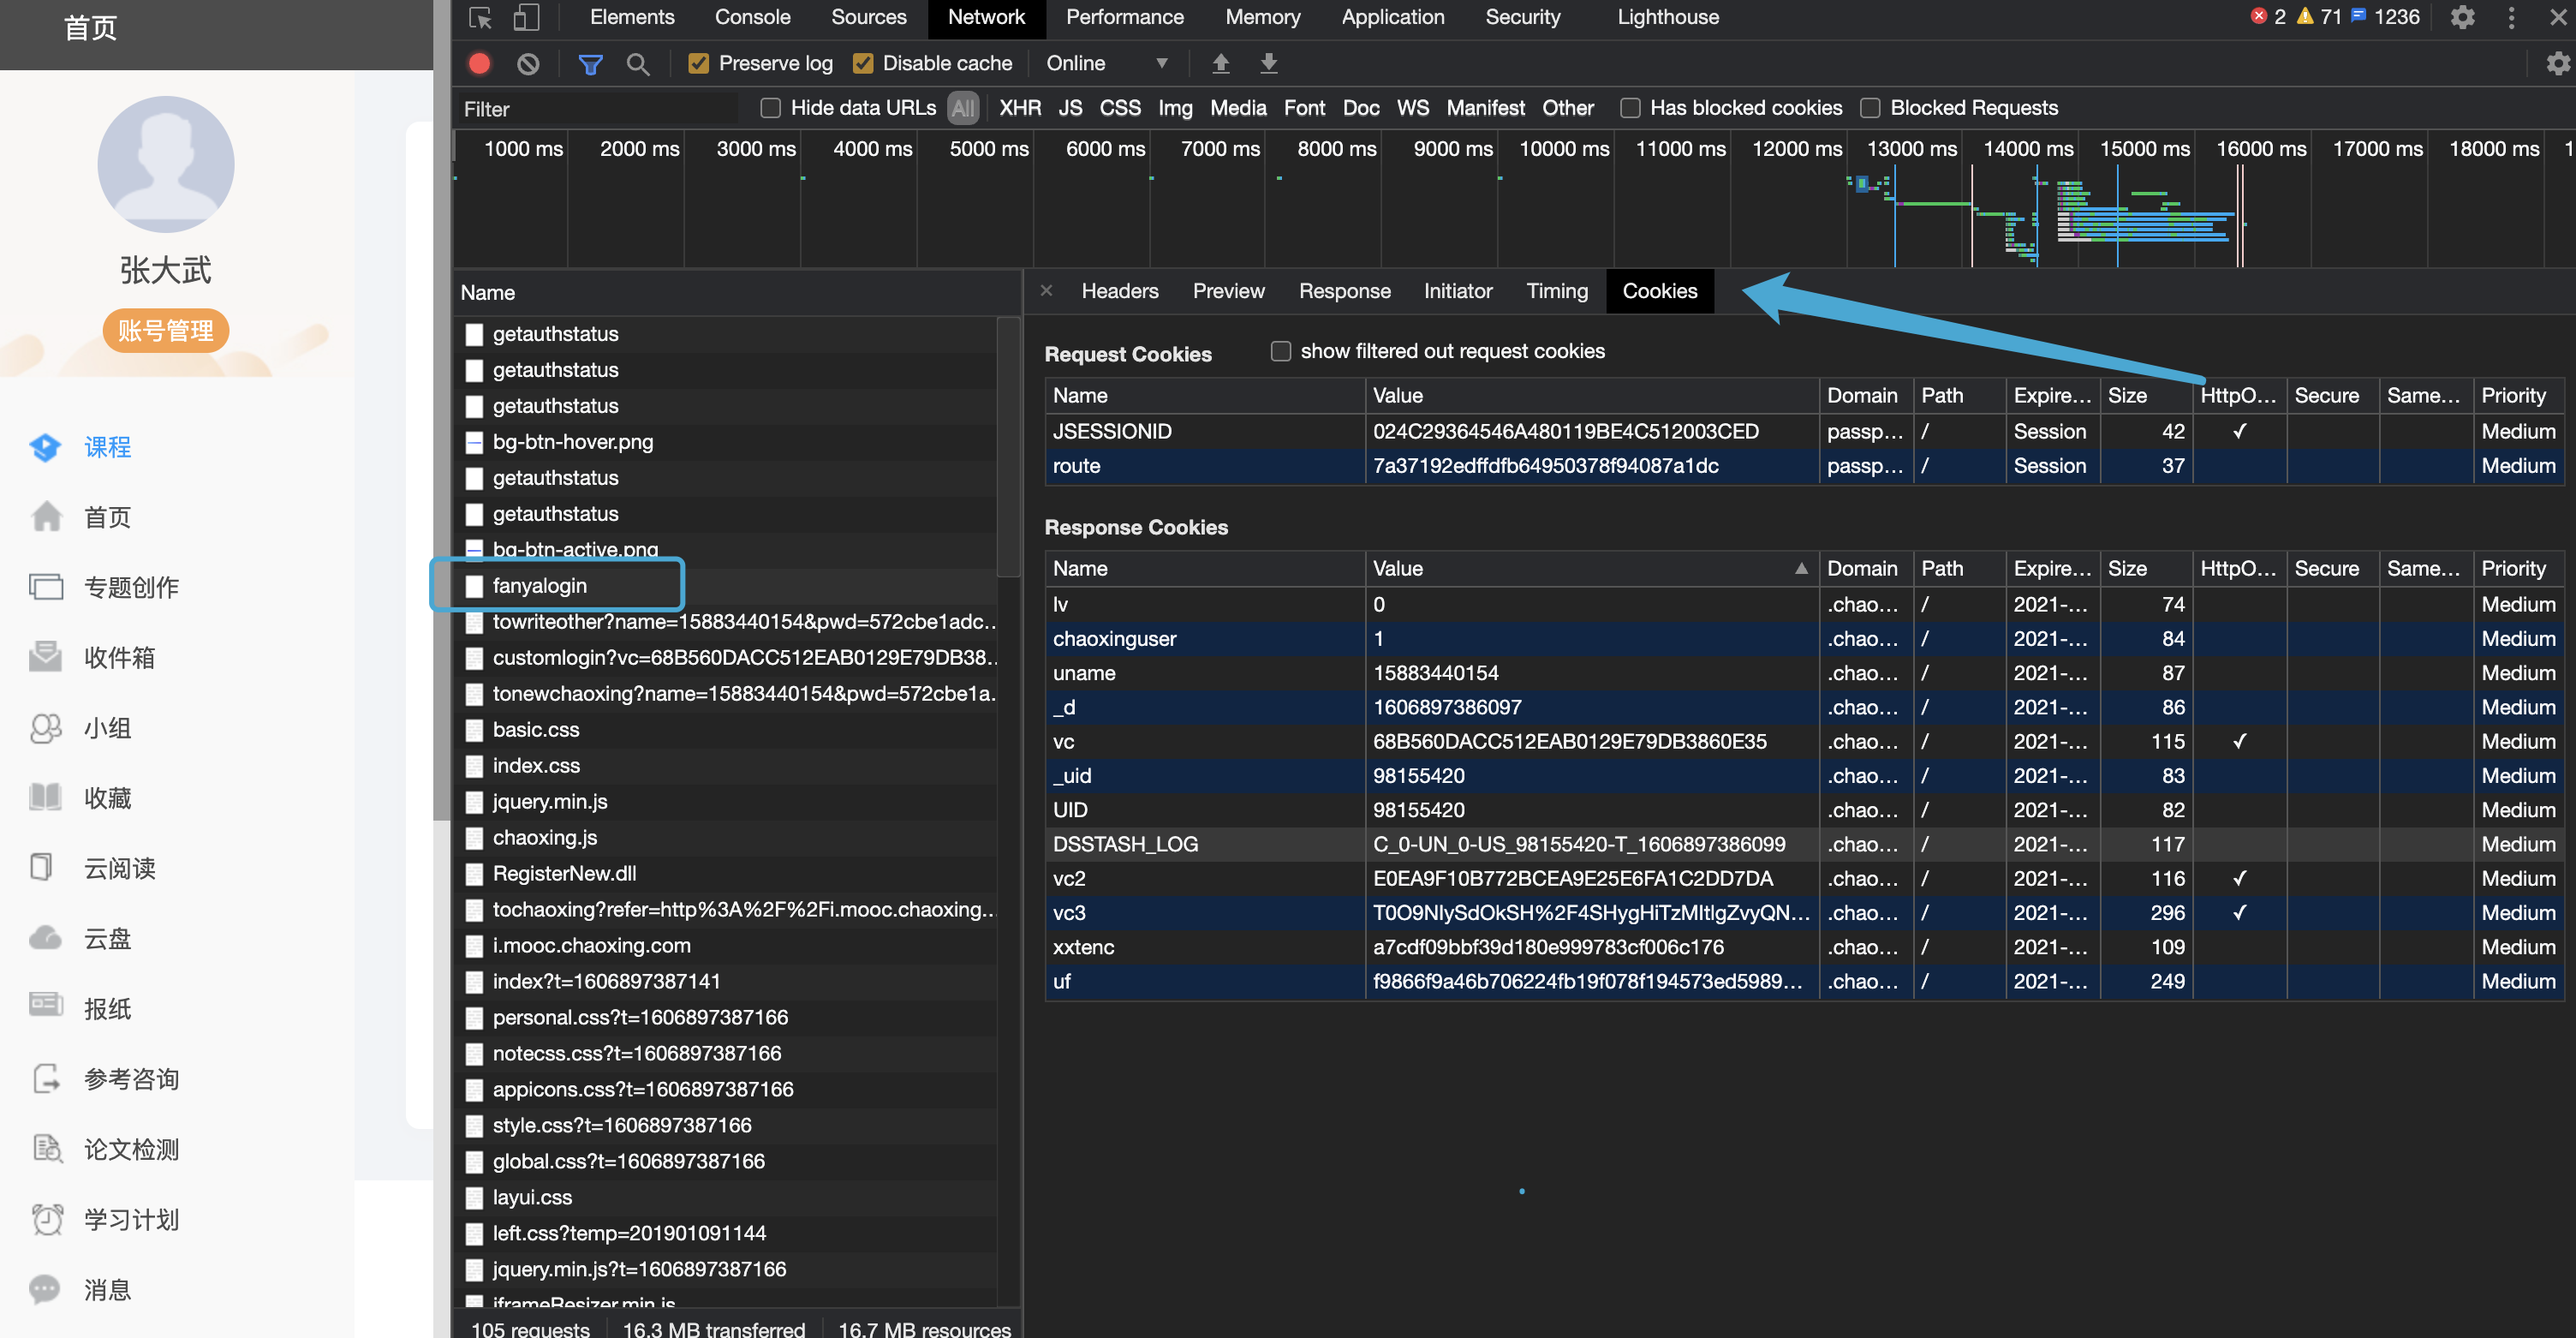The height and width of the screenshot is (1338, 2576).
Task: Toggle device toolbar icon
Action: tap(526, 17)
